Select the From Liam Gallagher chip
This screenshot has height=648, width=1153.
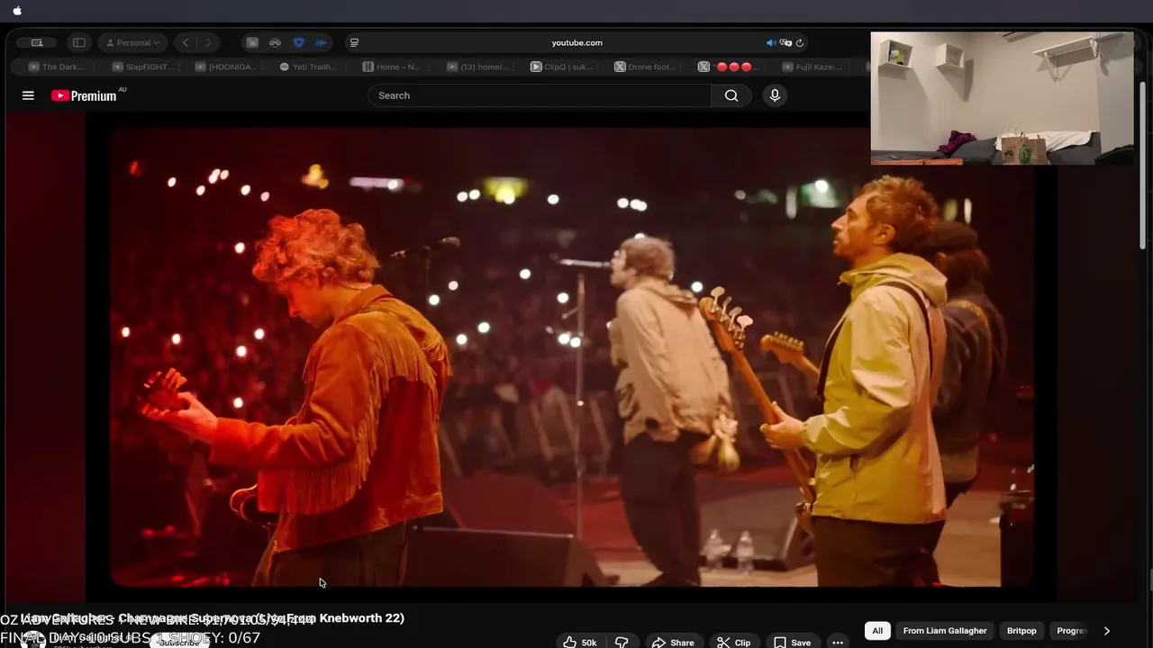click(945, 631)
